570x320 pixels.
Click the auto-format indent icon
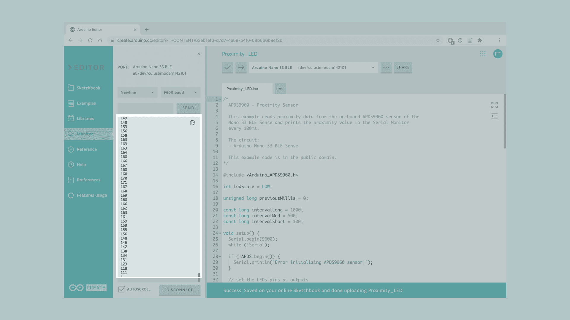[494, 116]
